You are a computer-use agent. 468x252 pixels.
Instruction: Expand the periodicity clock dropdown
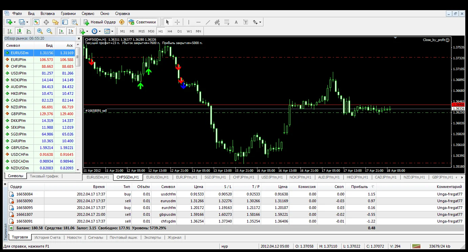(100, 31)
